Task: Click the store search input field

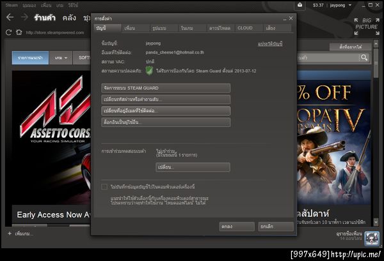Action: pyautogui.click(x=328, y=58)
